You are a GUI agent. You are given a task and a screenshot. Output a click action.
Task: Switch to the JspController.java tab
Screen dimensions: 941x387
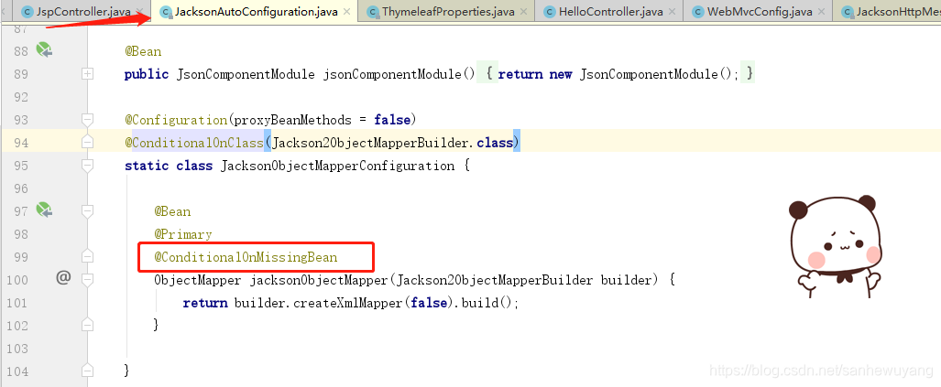point(82,11)
